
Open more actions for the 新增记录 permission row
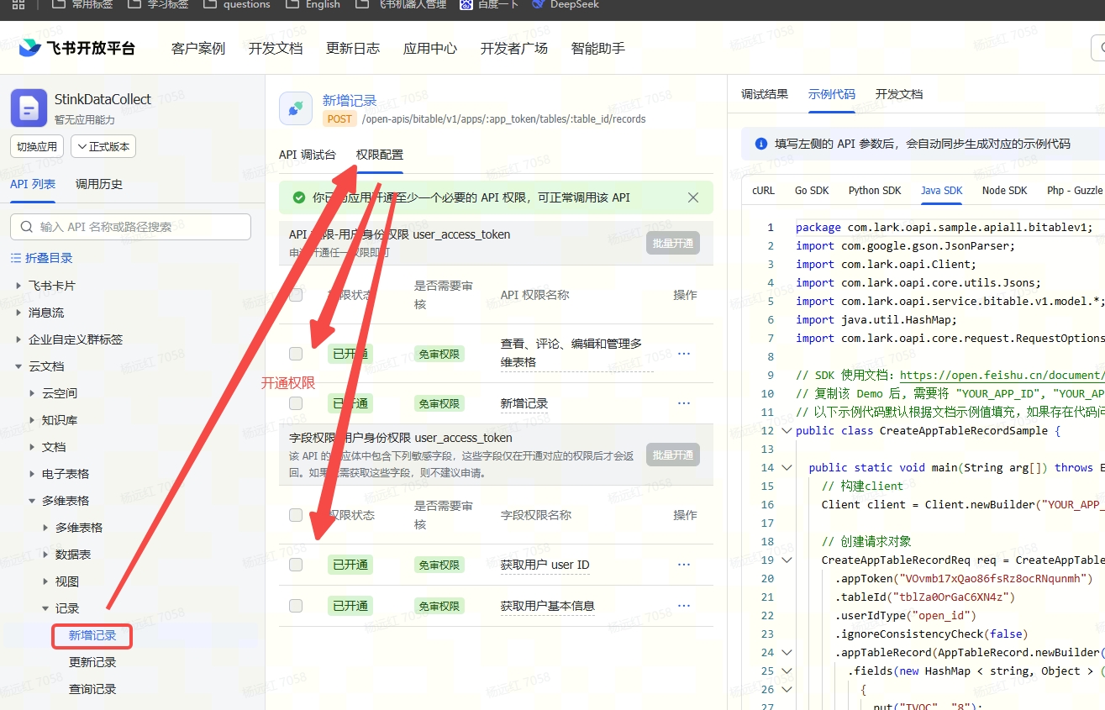(x=684, y=403)
